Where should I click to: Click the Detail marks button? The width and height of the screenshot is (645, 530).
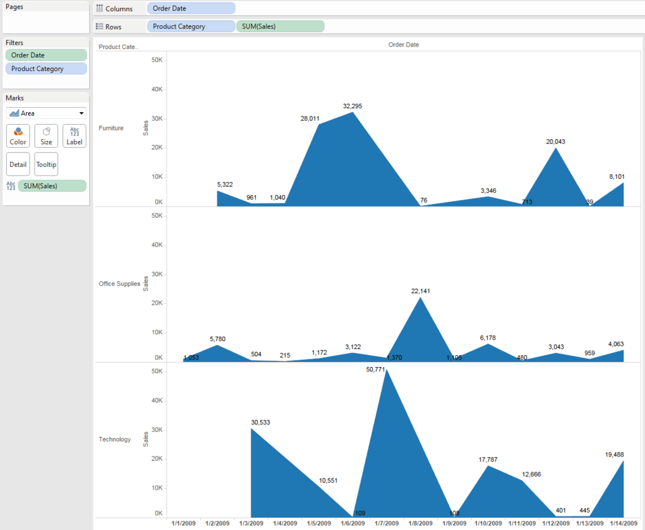click(18, 164)
